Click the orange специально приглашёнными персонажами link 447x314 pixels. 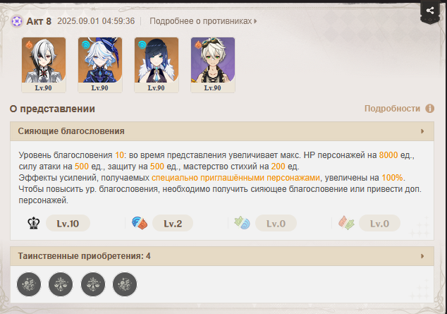(235, 178)
